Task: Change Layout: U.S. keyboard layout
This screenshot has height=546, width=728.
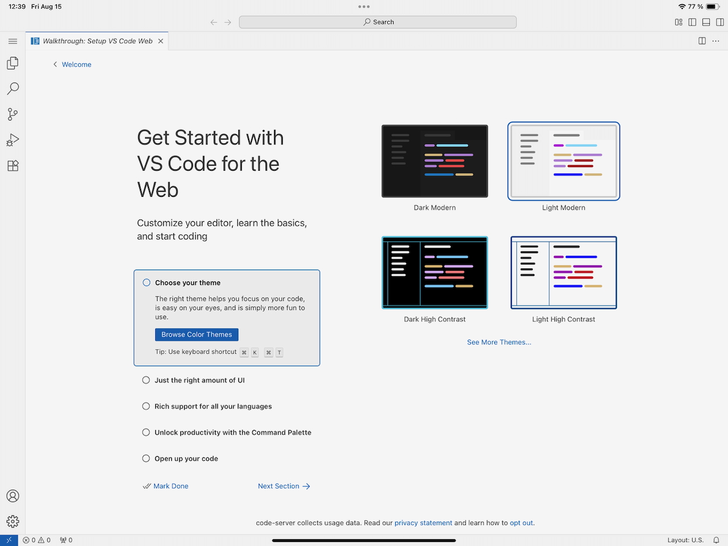Action: [x=685, y=540]
